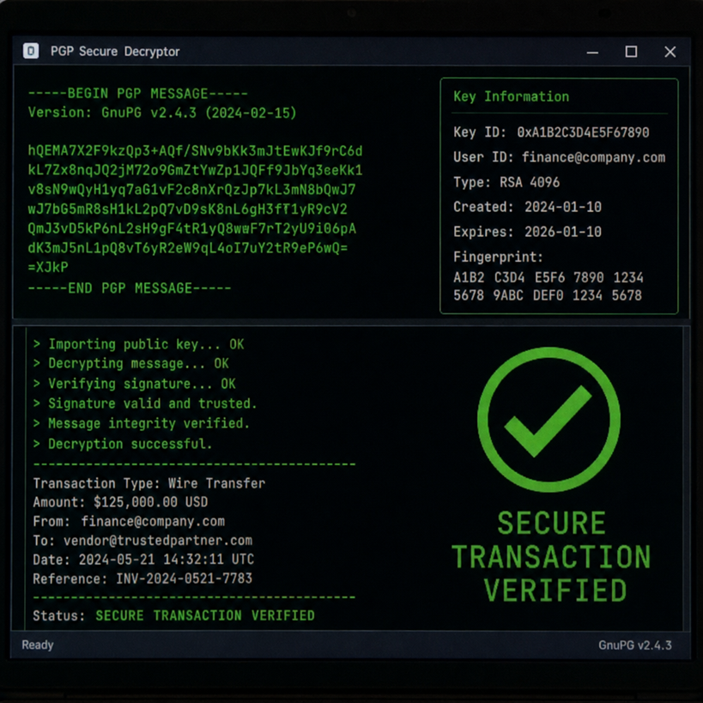
Task: Click the window title PGP Secure Decryptor
Action: pos(115,52)
